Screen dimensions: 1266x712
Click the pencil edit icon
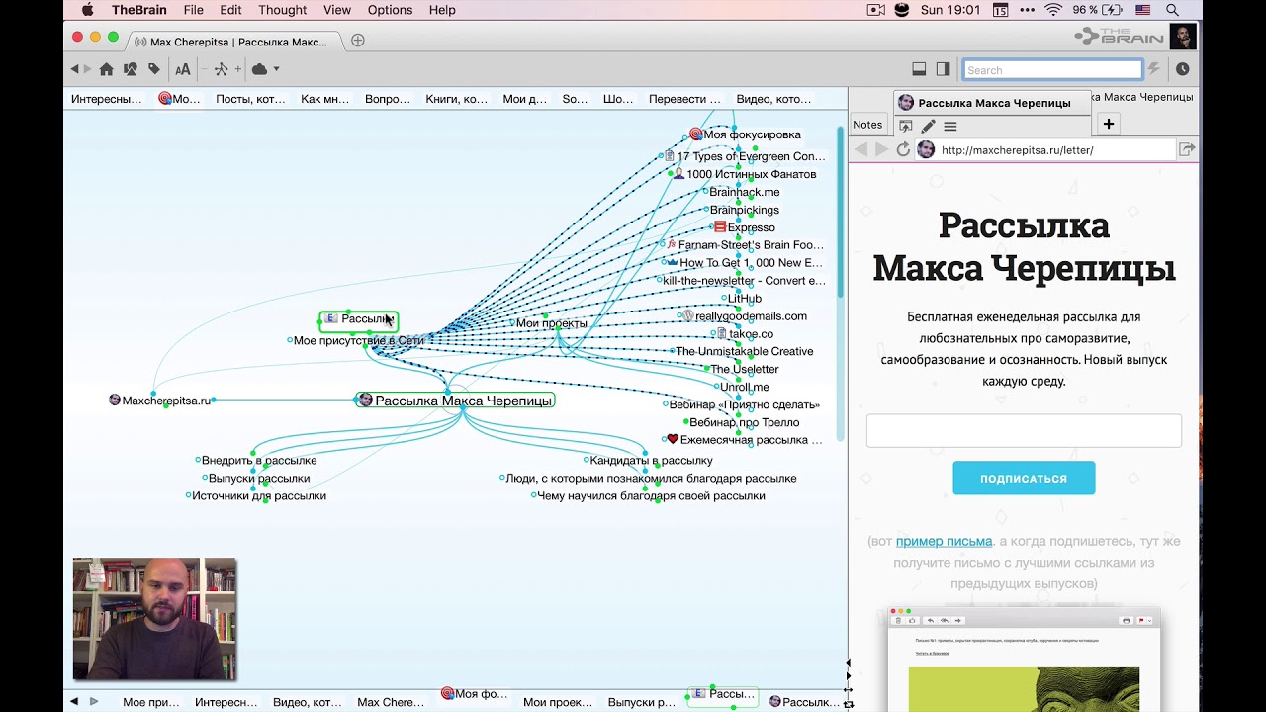click(928, 126)
